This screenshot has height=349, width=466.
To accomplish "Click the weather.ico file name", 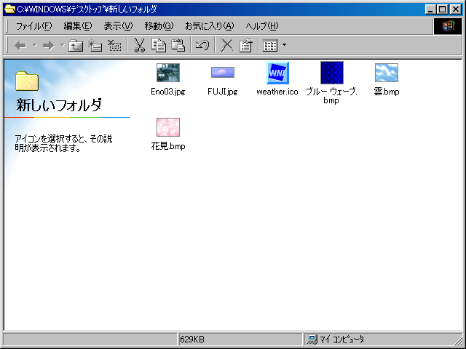I will (x=277, y=92).
